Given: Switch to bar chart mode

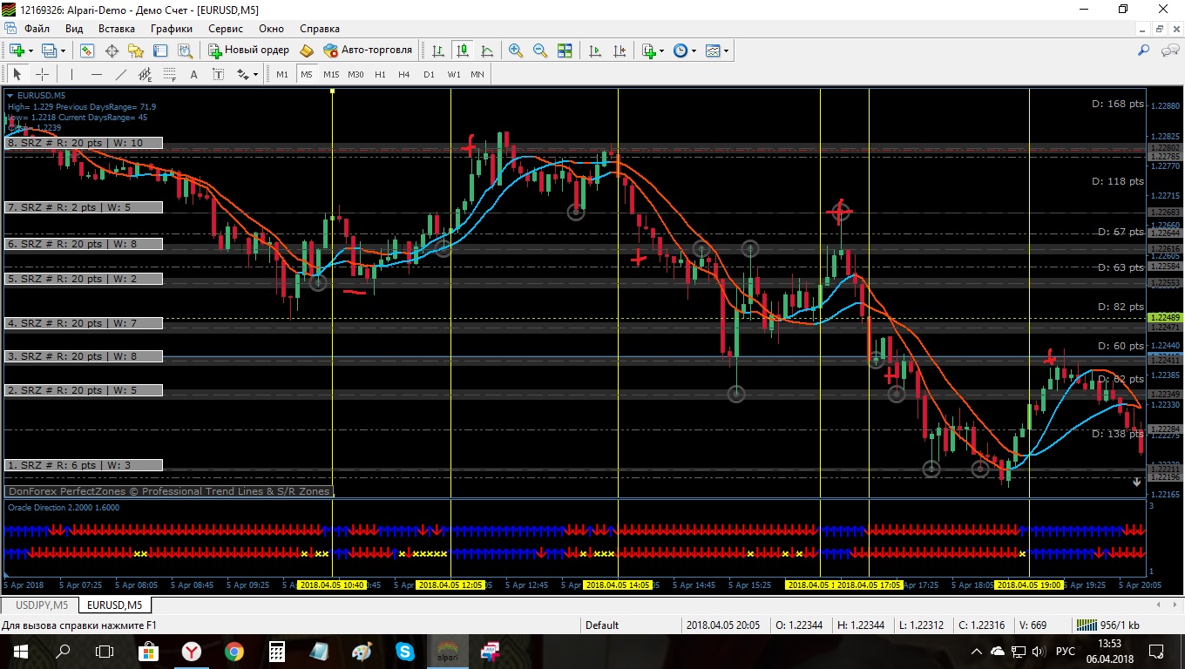Looking at the screenshot, I should coord(438,51).
